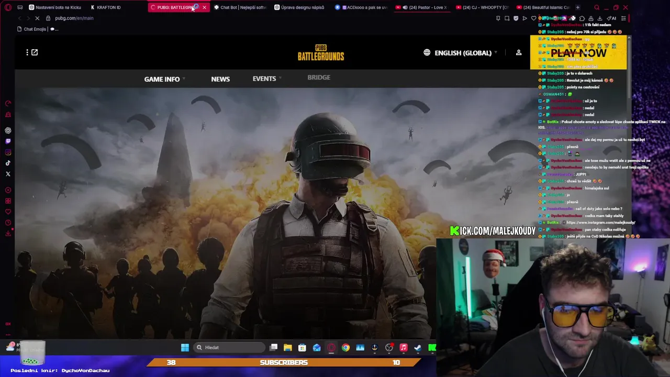Open the NEWS page

tap(220, 79)
